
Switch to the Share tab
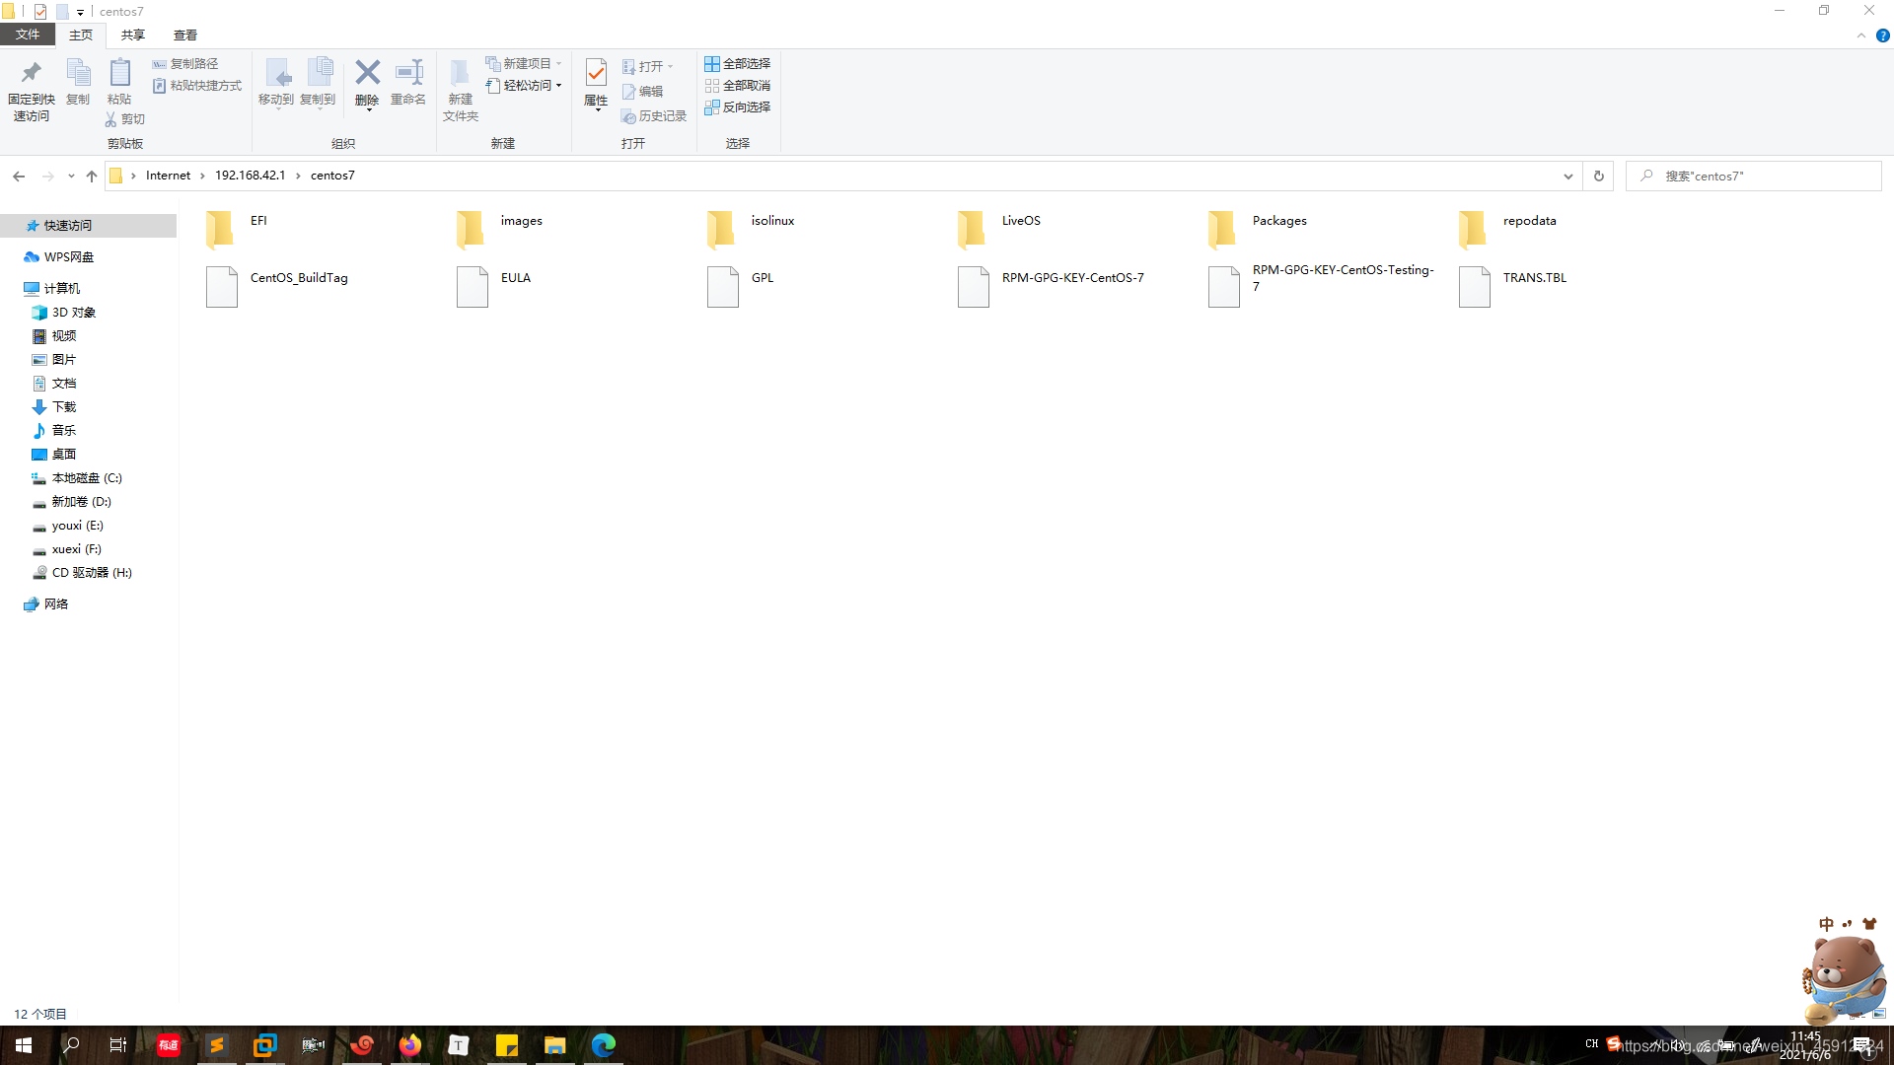(133, 35)
